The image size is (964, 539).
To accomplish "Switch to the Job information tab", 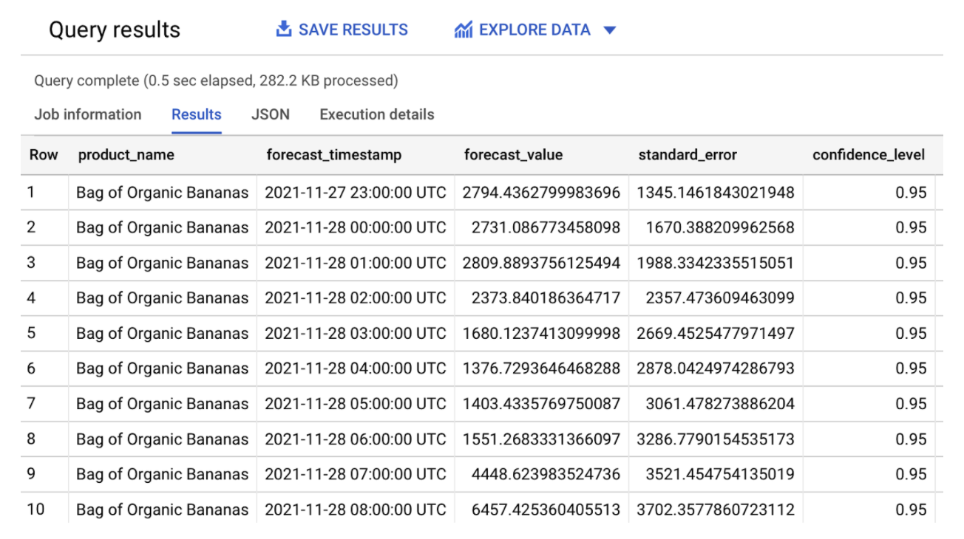I will pyautogui.click(x=87, y=114).
